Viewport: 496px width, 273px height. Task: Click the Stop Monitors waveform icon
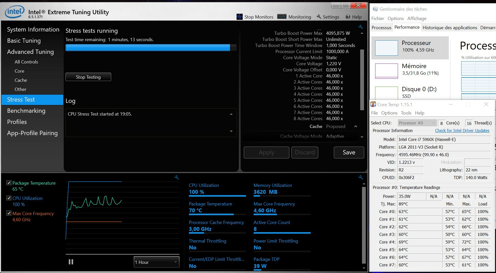[240, 17]
